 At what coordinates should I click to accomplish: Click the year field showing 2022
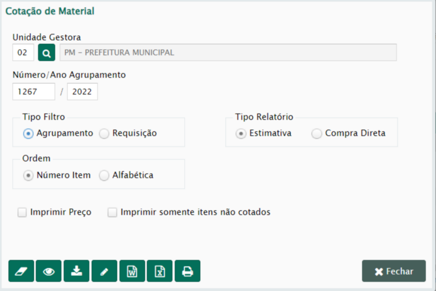82,92
